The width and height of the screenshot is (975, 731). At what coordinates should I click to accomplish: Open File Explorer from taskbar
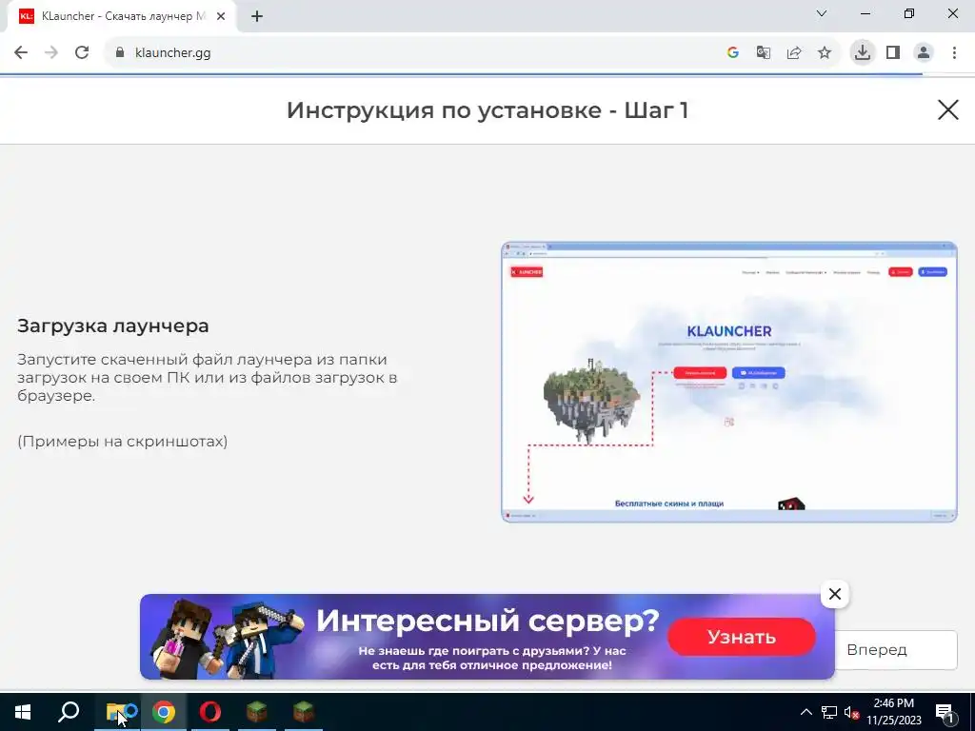(117, 712)
